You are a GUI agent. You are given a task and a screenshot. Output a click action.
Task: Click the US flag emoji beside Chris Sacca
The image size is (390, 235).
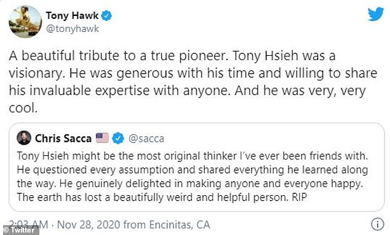click(x=102, y=138)
